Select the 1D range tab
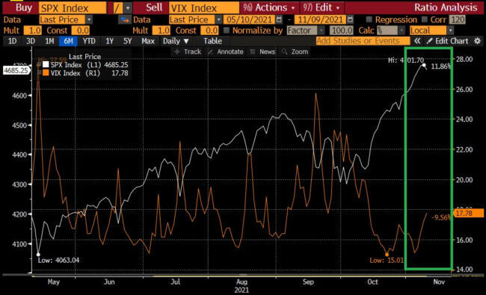486x295 pixels. tap(12, 41)
